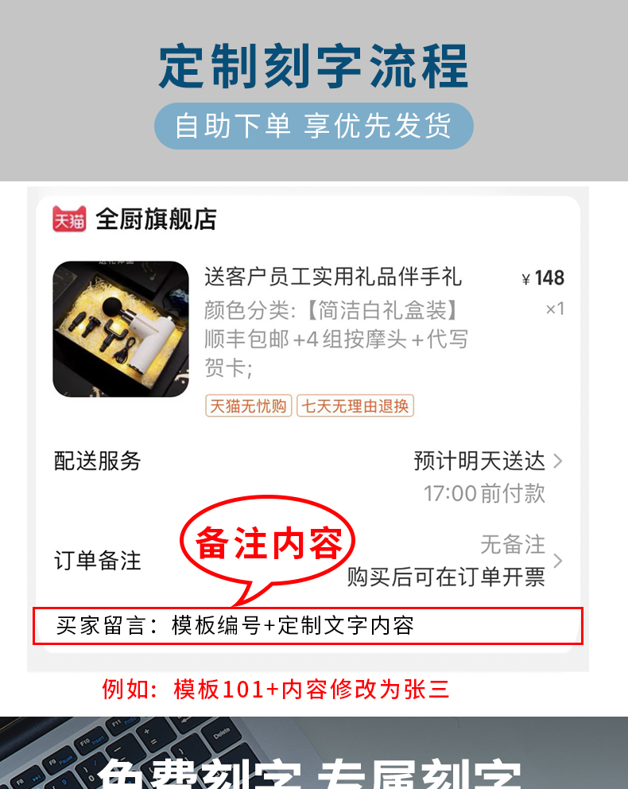The width and height of the screenshot is (628, 789).
Task: Click the Tmall logo icon
Action: (69, 219)
